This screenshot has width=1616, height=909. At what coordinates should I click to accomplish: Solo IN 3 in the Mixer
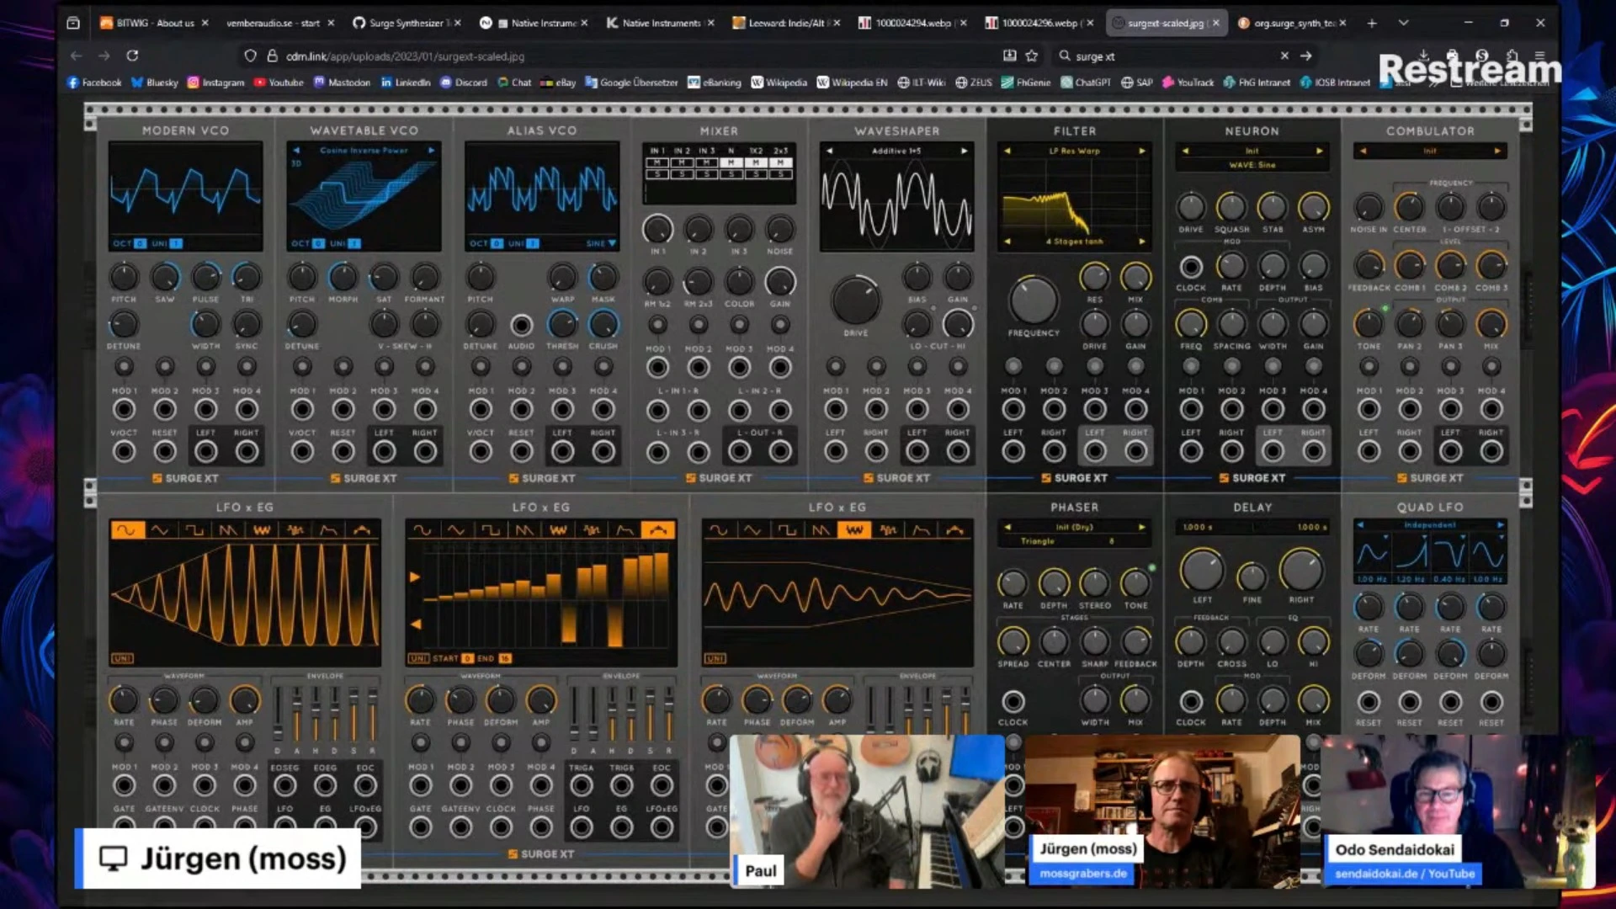tap(707, 174)
